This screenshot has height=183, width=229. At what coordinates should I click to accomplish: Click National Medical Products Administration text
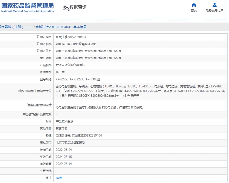[28, 11]
